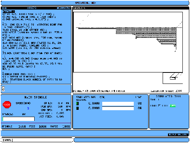Click the TOOL 1 label
The image size is (190, 143).
pyautogui.click(x=155, y=100)
